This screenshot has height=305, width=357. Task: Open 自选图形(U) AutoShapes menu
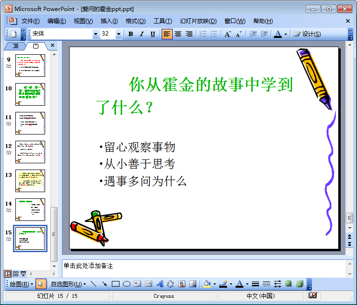tap(68, 284)
